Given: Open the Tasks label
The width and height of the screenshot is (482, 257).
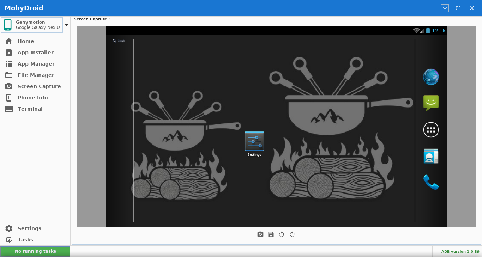Looking at the screenshot, I should [25, 240].
